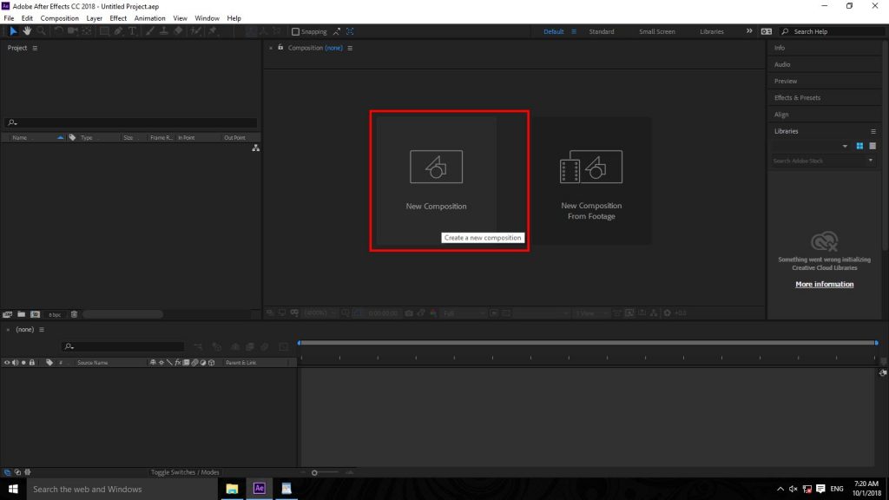Select the Pen tool
The image size is (889, 500).
118,31
